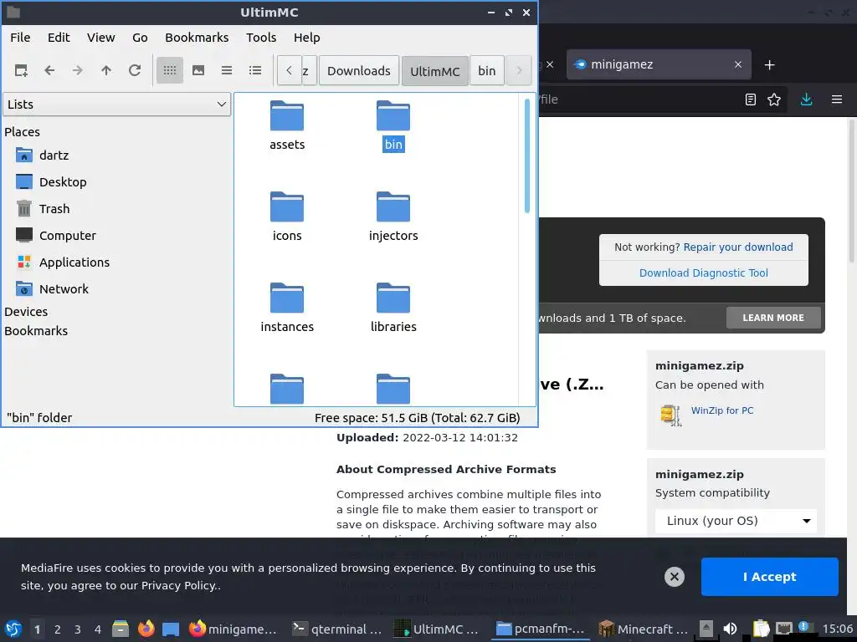
Task: Reload the folder with the refresh icon
Action: click(135, 70)
